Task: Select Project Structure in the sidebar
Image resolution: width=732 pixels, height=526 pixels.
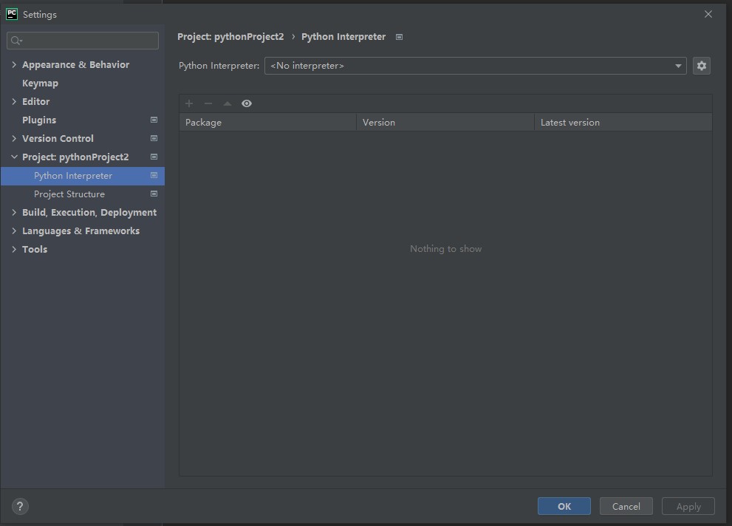Action: pyautogui.click(x=69, y=194)
